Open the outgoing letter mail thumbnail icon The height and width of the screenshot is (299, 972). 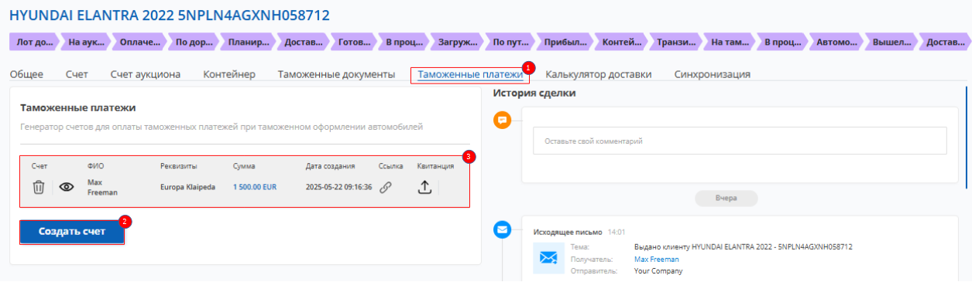tap(548, 259)
